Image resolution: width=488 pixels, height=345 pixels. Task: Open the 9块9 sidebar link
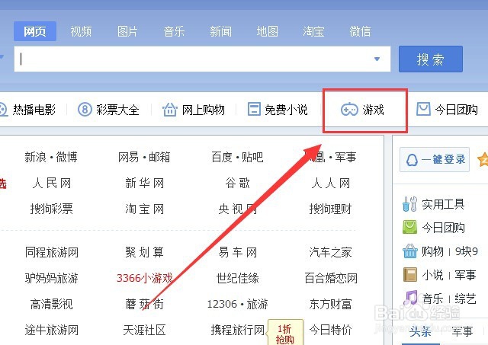[x=466, y=251]
